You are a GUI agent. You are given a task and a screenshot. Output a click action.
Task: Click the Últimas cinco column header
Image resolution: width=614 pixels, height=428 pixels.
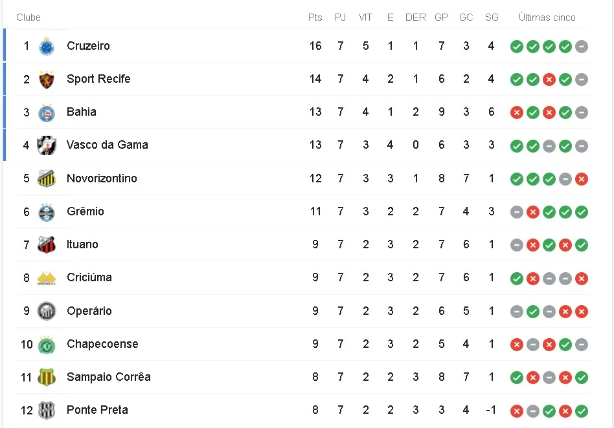547,17
